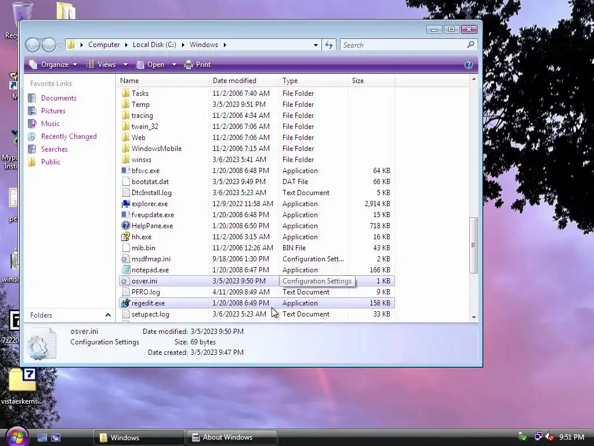Viewport: 594px width, 446px height.
Task: Click the scrollbar down arrow
Action: (473, 318)
